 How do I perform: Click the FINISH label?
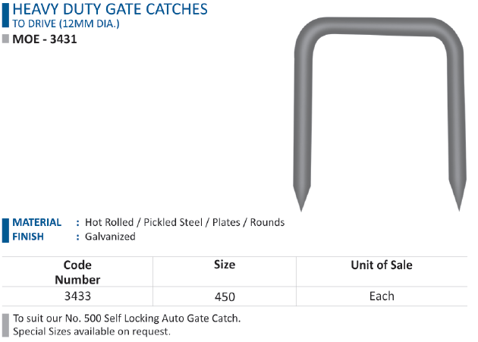pos(28,237)
